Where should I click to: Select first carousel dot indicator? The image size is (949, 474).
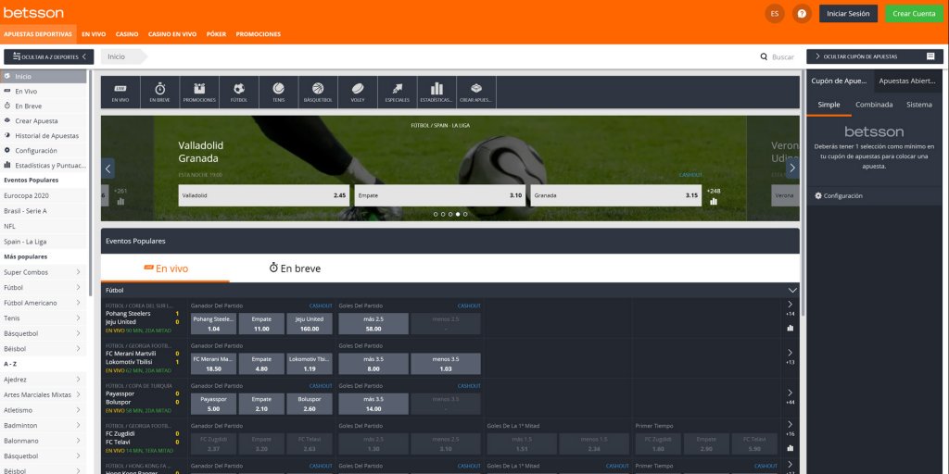pos(436,214)
